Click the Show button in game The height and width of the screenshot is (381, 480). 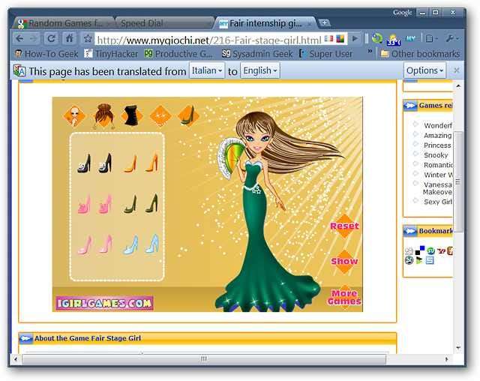tap(344, 261)
